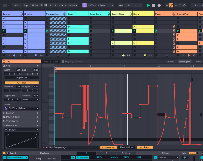Toggle the clip Loop button
The image size is (203, 161).
21,83
